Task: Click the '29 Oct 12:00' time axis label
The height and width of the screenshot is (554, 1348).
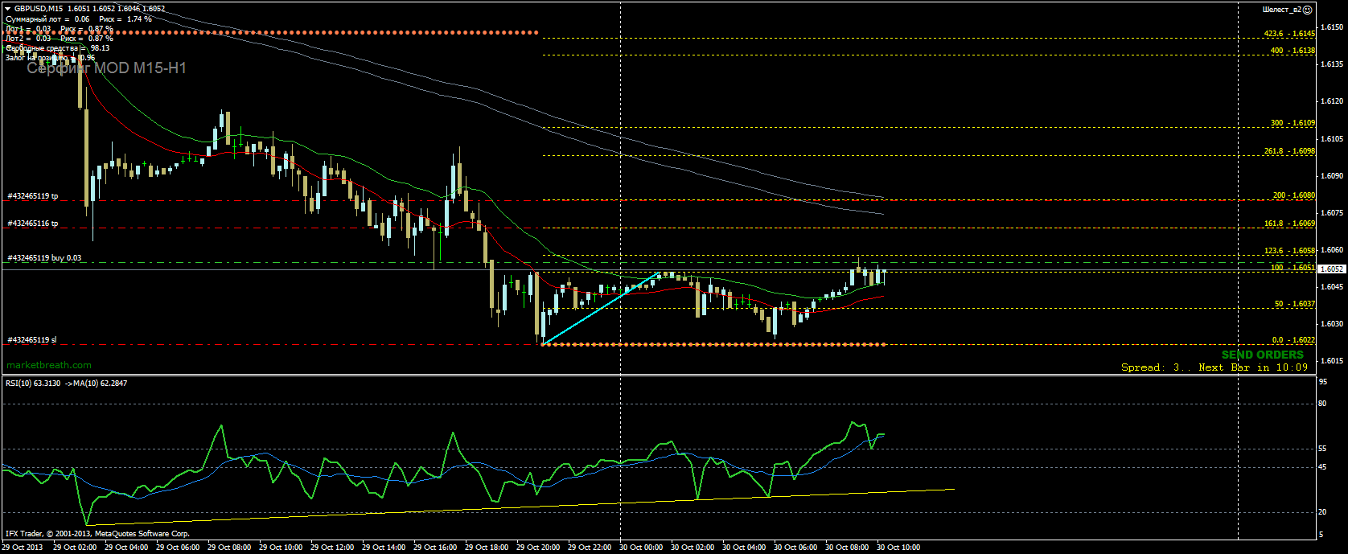Action: pyautogui.click(x=332, y=548)
